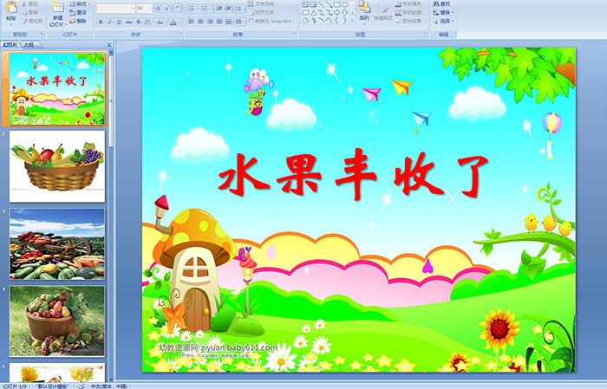Click Reset slide (重设) icon
607x389 pixels.
[72, 13]
